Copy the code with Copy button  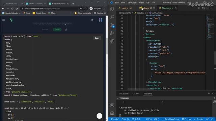[x=97, y=38]
